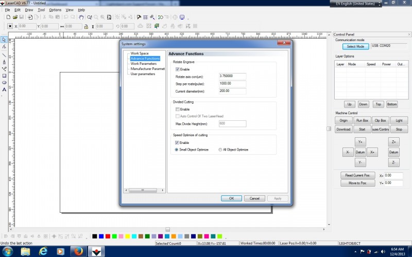
Task: Open the Options menu
Action: (55, 10)
